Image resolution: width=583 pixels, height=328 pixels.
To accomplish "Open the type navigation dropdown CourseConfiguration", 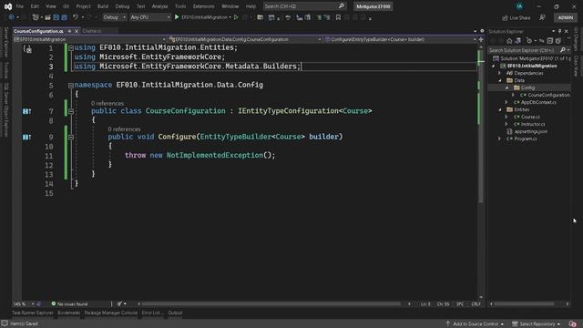I will (x=245, y=39).
